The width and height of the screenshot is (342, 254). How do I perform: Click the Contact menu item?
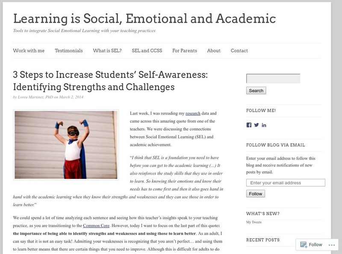[239, 51]
